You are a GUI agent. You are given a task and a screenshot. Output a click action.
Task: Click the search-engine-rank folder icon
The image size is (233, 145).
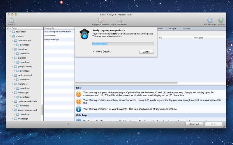pos(16,110)
